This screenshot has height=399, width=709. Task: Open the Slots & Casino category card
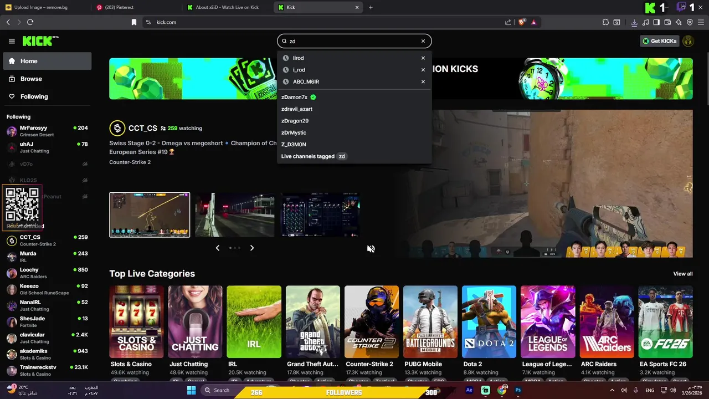point(136,322)
